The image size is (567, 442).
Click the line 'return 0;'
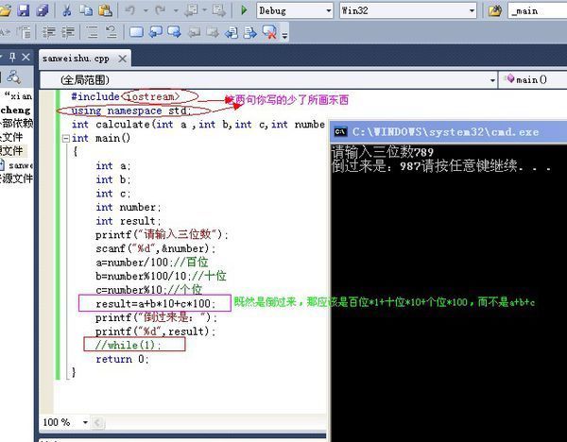[x=122, y=359]
